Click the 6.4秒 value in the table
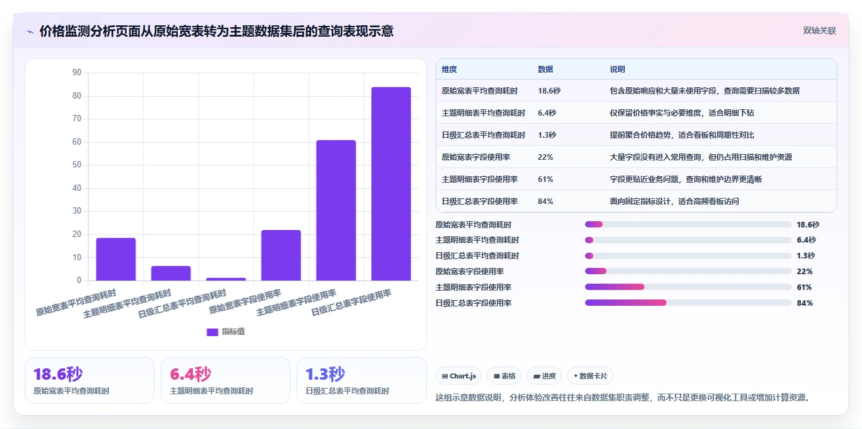The width and height of the screenshot is (862, 429). pos(547,113)
